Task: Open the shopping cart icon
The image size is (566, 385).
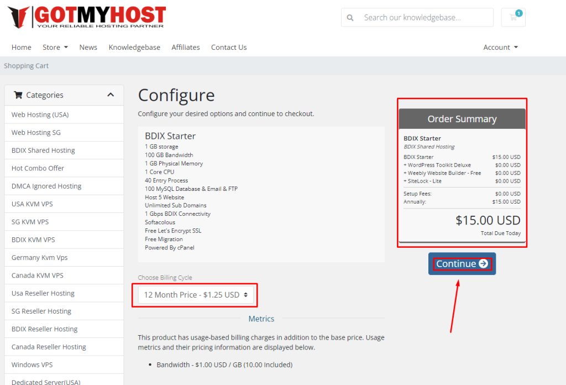Action: (x=513, y=18)
